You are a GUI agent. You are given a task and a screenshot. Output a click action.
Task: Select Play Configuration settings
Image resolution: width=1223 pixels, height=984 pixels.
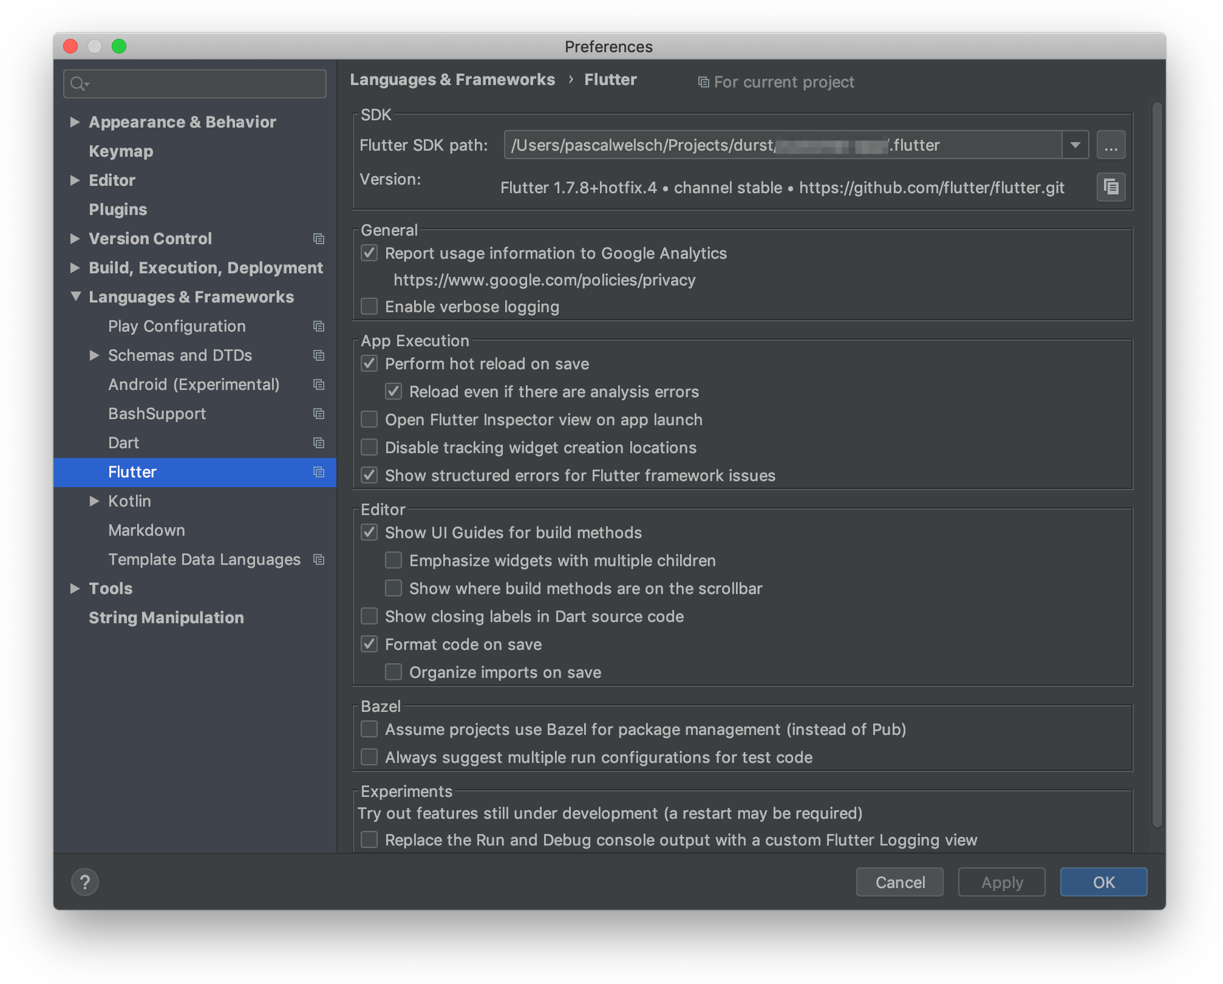(x=177, y=326)
